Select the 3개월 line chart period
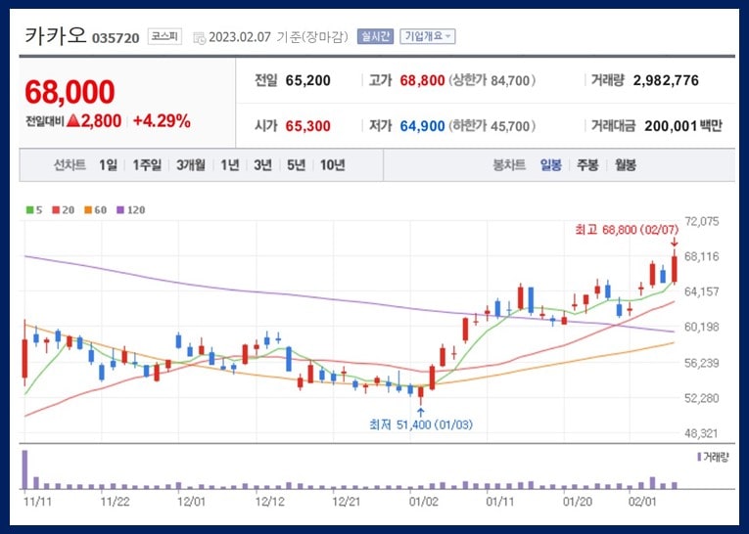749x534 pixels. (191, 165)
